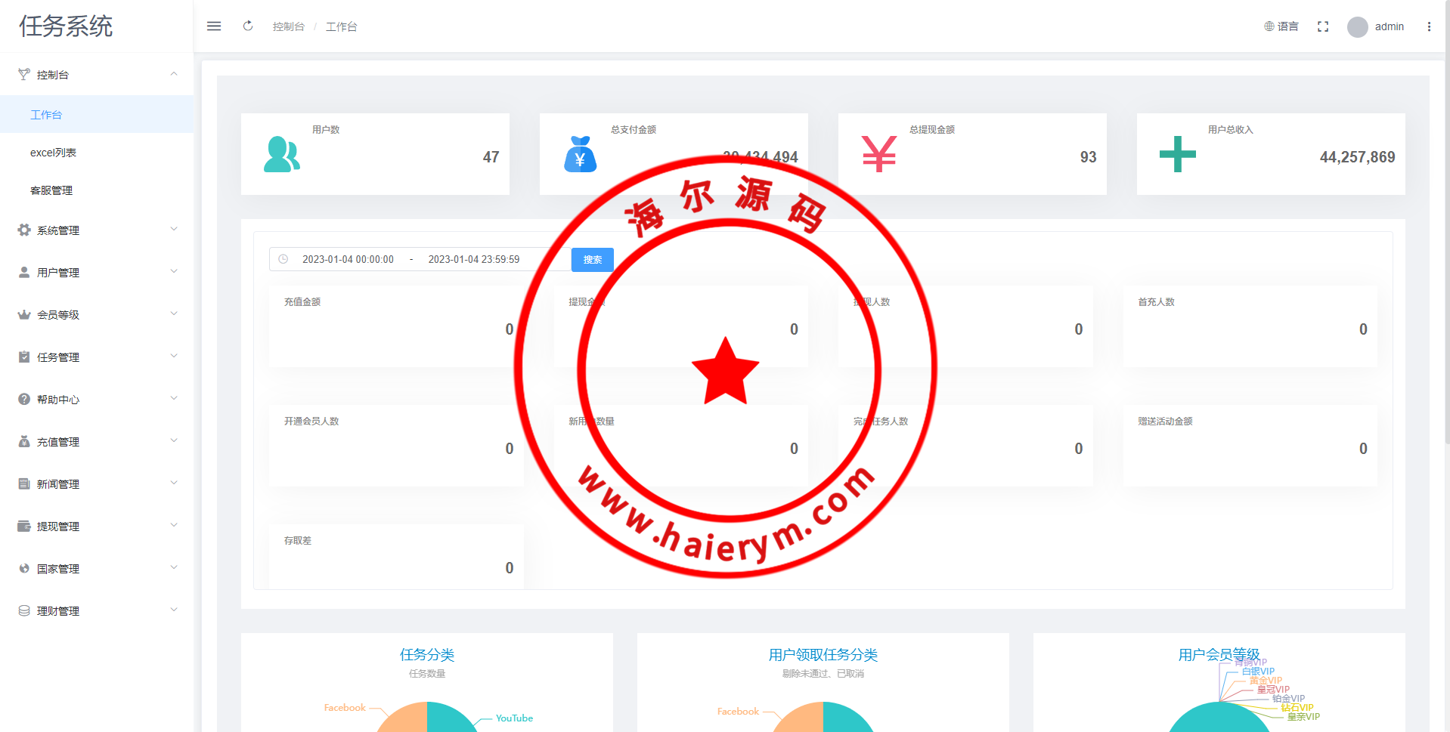Screen dimensions: 1450x732
Task: Open the 客服管理 menu item
Action: [x=51, y=190]
